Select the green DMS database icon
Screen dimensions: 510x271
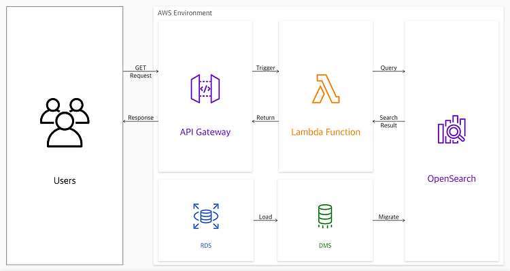(325, 216)
